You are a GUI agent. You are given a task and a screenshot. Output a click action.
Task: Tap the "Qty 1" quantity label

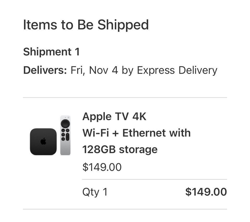point(95,192)
